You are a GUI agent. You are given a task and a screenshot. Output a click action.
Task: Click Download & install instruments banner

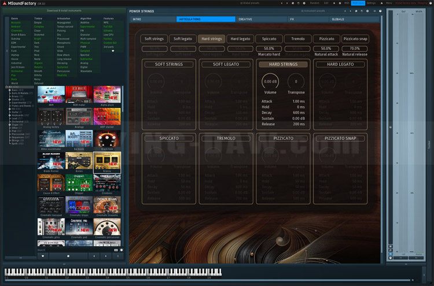[x=64, y=11]
